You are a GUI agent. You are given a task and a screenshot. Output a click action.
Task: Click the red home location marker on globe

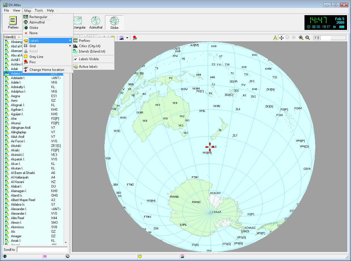[x=210, y=147]
